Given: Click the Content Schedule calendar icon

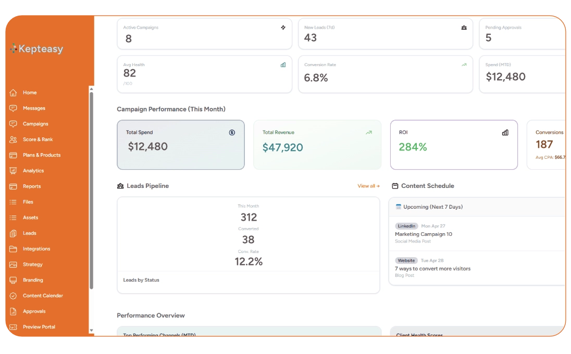Looking at the screenshot, I should click(x=395, y=186).
